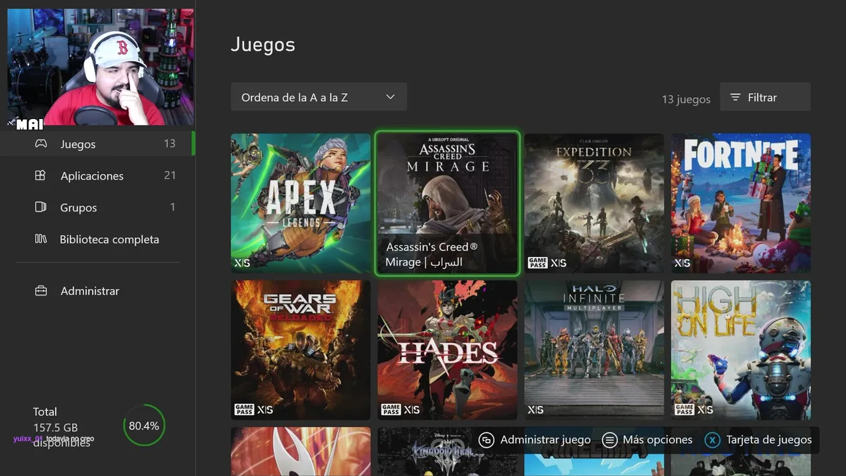The height and width of the screenshot is (476, 846).
Task: Select the Assassin's Creed Mirage tile
Action: pos(447,204)
